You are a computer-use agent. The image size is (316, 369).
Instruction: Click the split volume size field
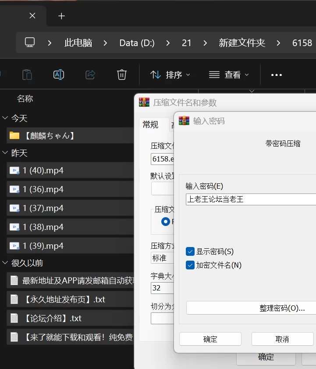[162, 318]
